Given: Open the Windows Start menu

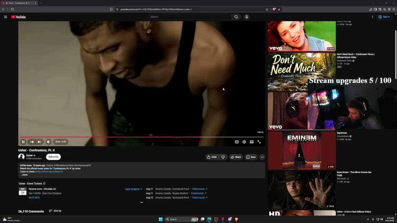Looking at the screenshot, I should coord(161,219).
